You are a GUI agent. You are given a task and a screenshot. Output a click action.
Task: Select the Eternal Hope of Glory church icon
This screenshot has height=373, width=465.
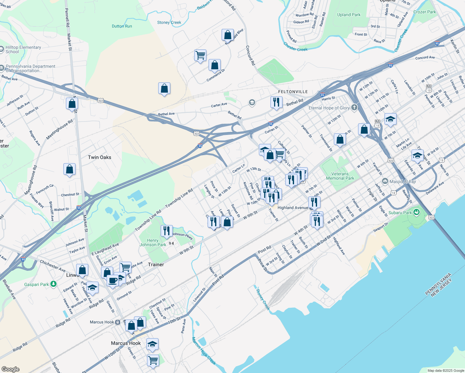tap(354, 108)
